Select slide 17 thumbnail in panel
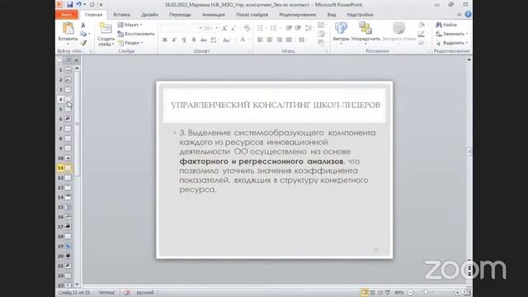528x297 pixels. (x=68, y=227)
